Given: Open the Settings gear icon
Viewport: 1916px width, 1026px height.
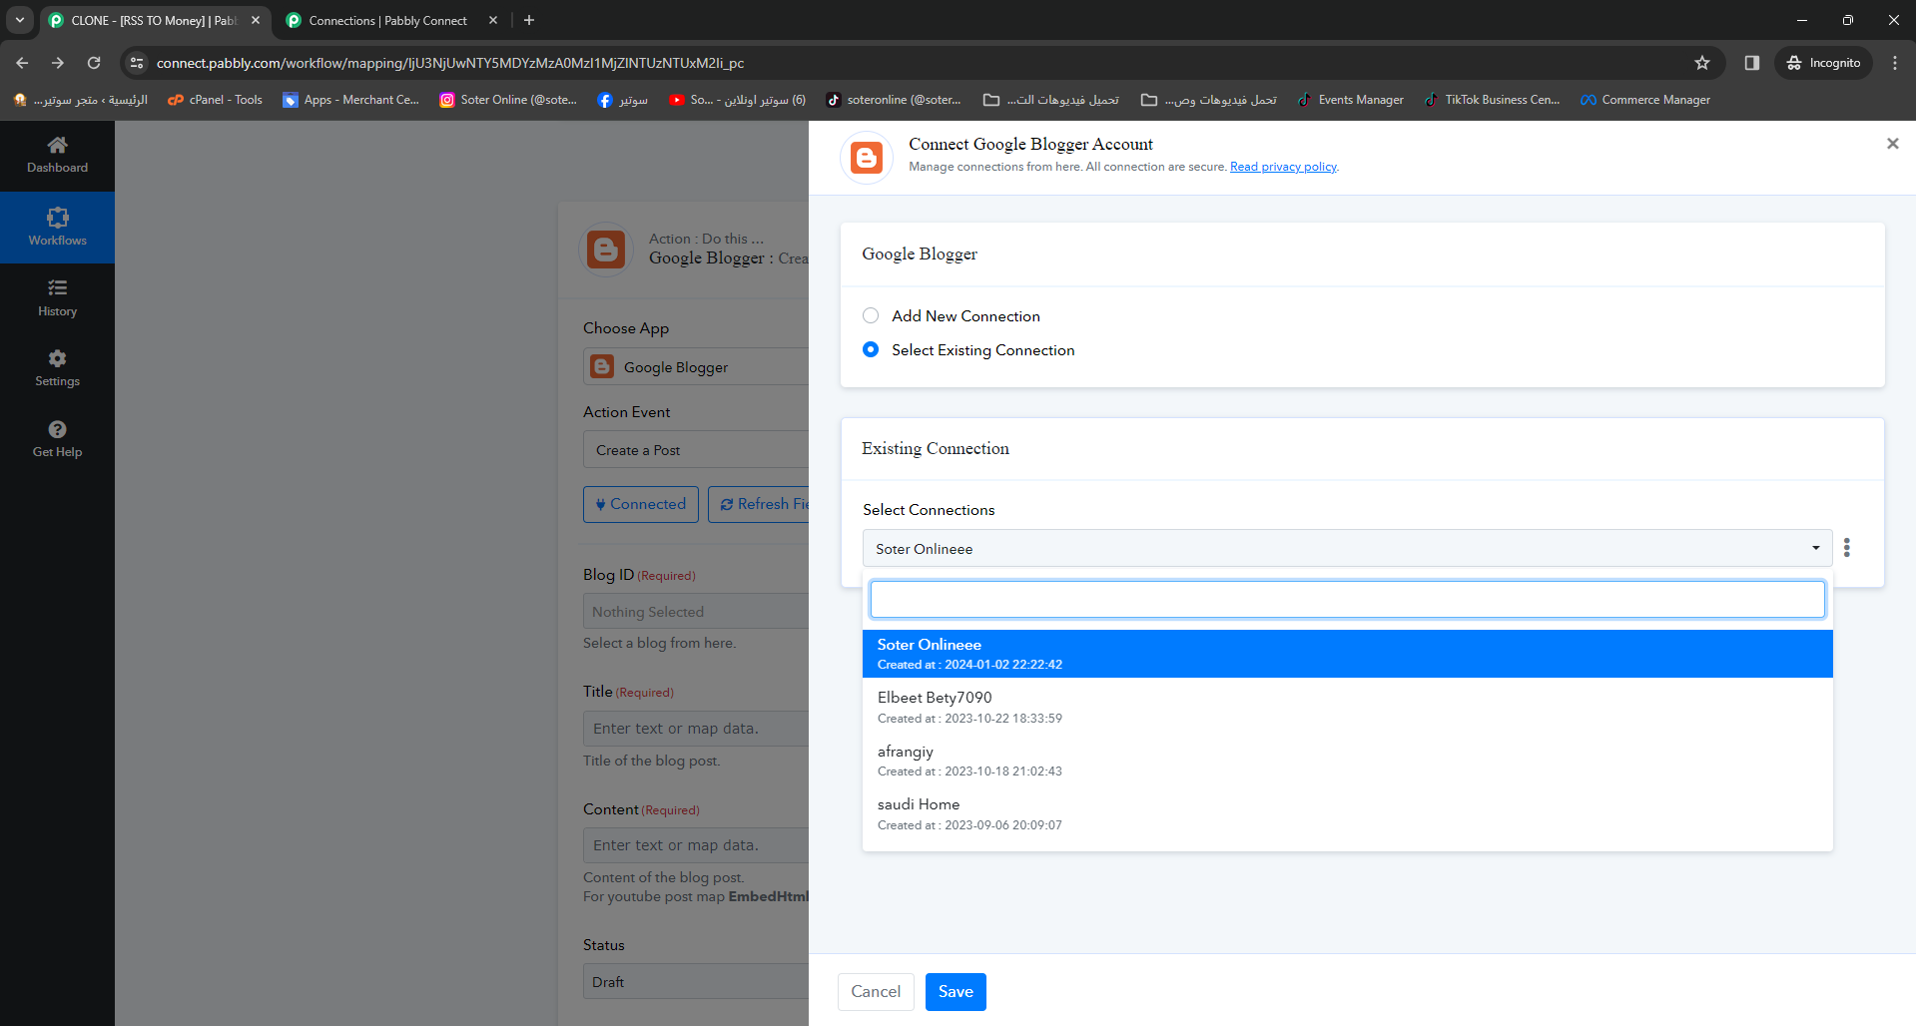Looking at the screenshot, I should tap(57, 358).
